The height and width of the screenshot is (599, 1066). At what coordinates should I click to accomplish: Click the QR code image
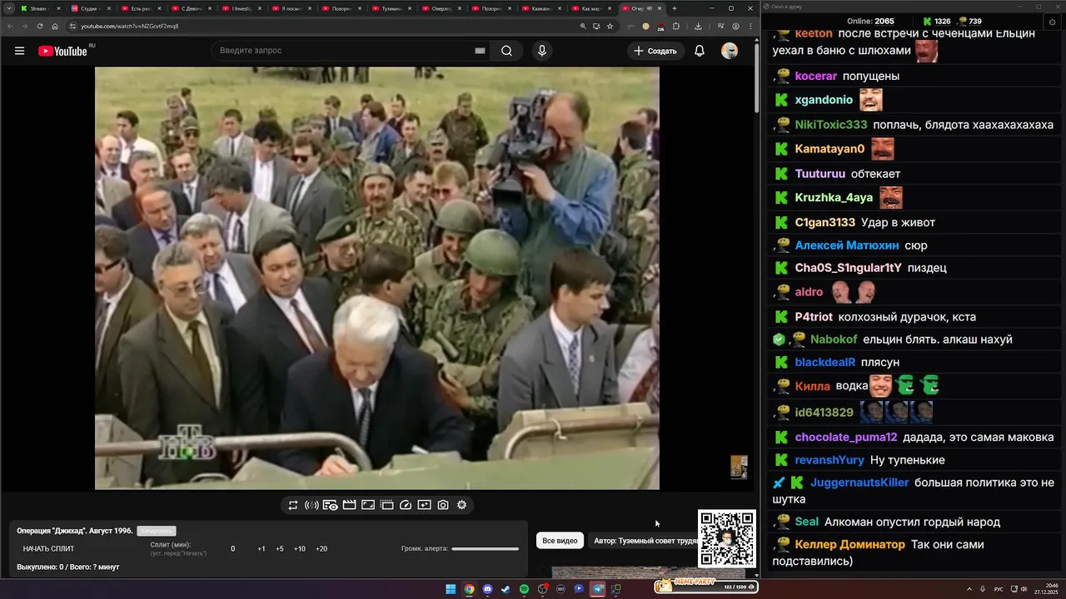coord(727,539)
